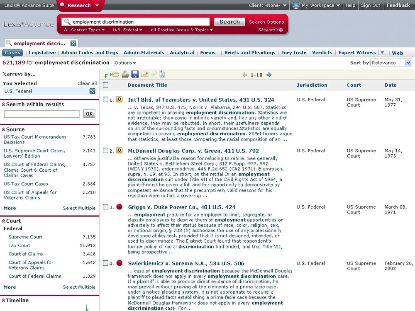Open the All Content Types dropdown
This screenshot has width=415, height=311.
tap(84, 30)
